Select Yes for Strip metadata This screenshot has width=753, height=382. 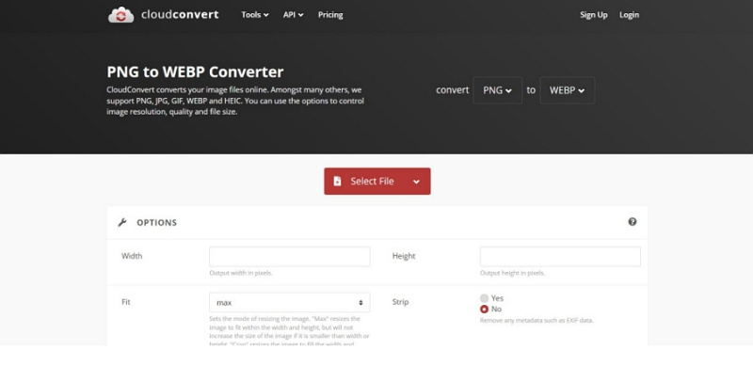(x=485, y=297)
